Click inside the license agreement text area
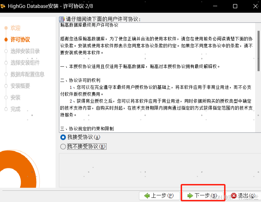The image size is (261, 202). [x=157, y=77]
